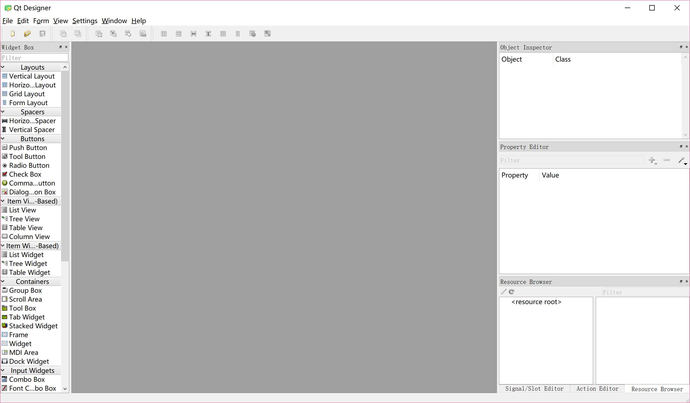Click the resource root in Resource Browser
Image resolution: width=690 pixels, height=403 pixels.
(536, 302)
